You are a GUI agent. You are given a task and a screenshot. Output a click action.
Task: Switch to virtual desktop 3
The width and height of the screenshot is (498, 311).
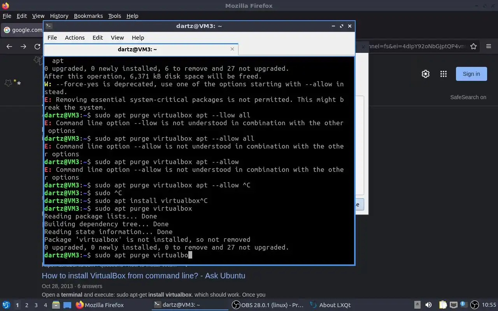coord(36,305)
